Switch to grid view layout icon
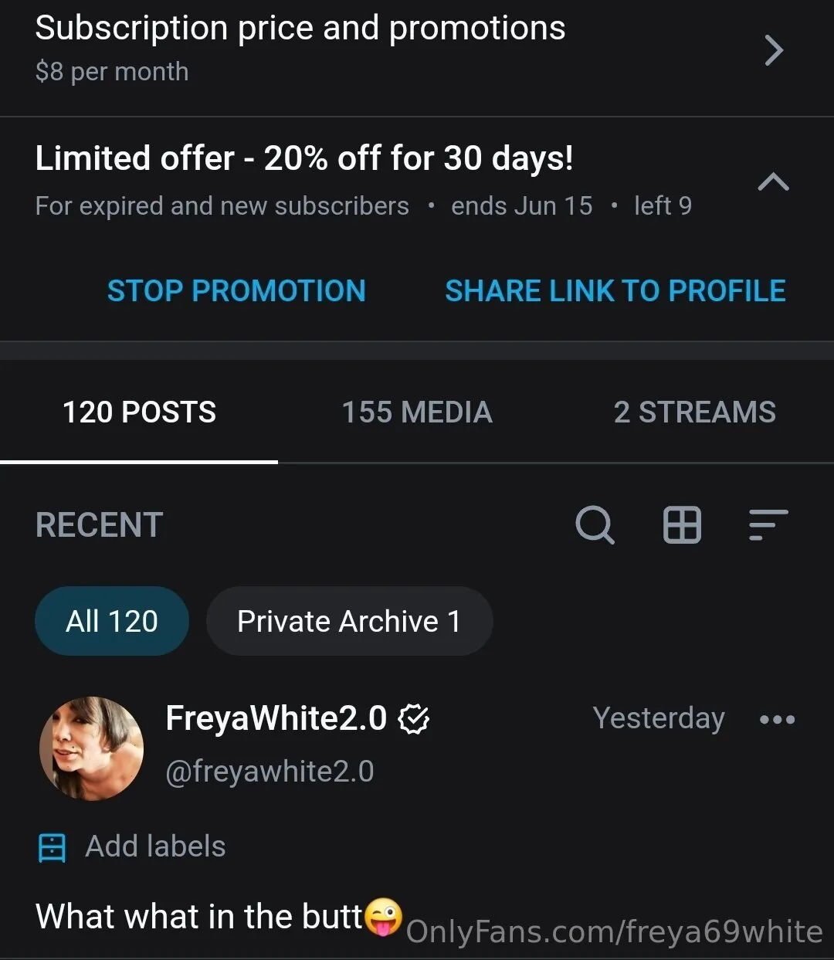The width and height of the screenshot is (834, 960). (x=682, y=525)
